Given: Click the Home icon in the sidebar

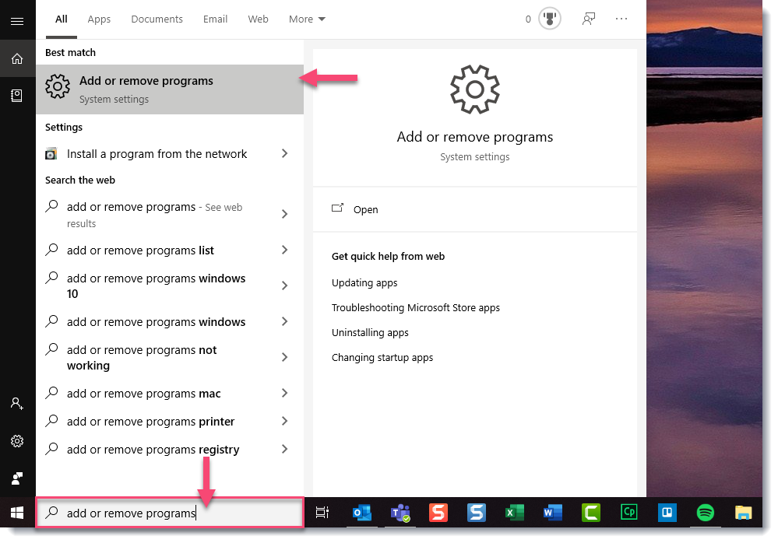Looking at the screenshot, I should 17,58.
